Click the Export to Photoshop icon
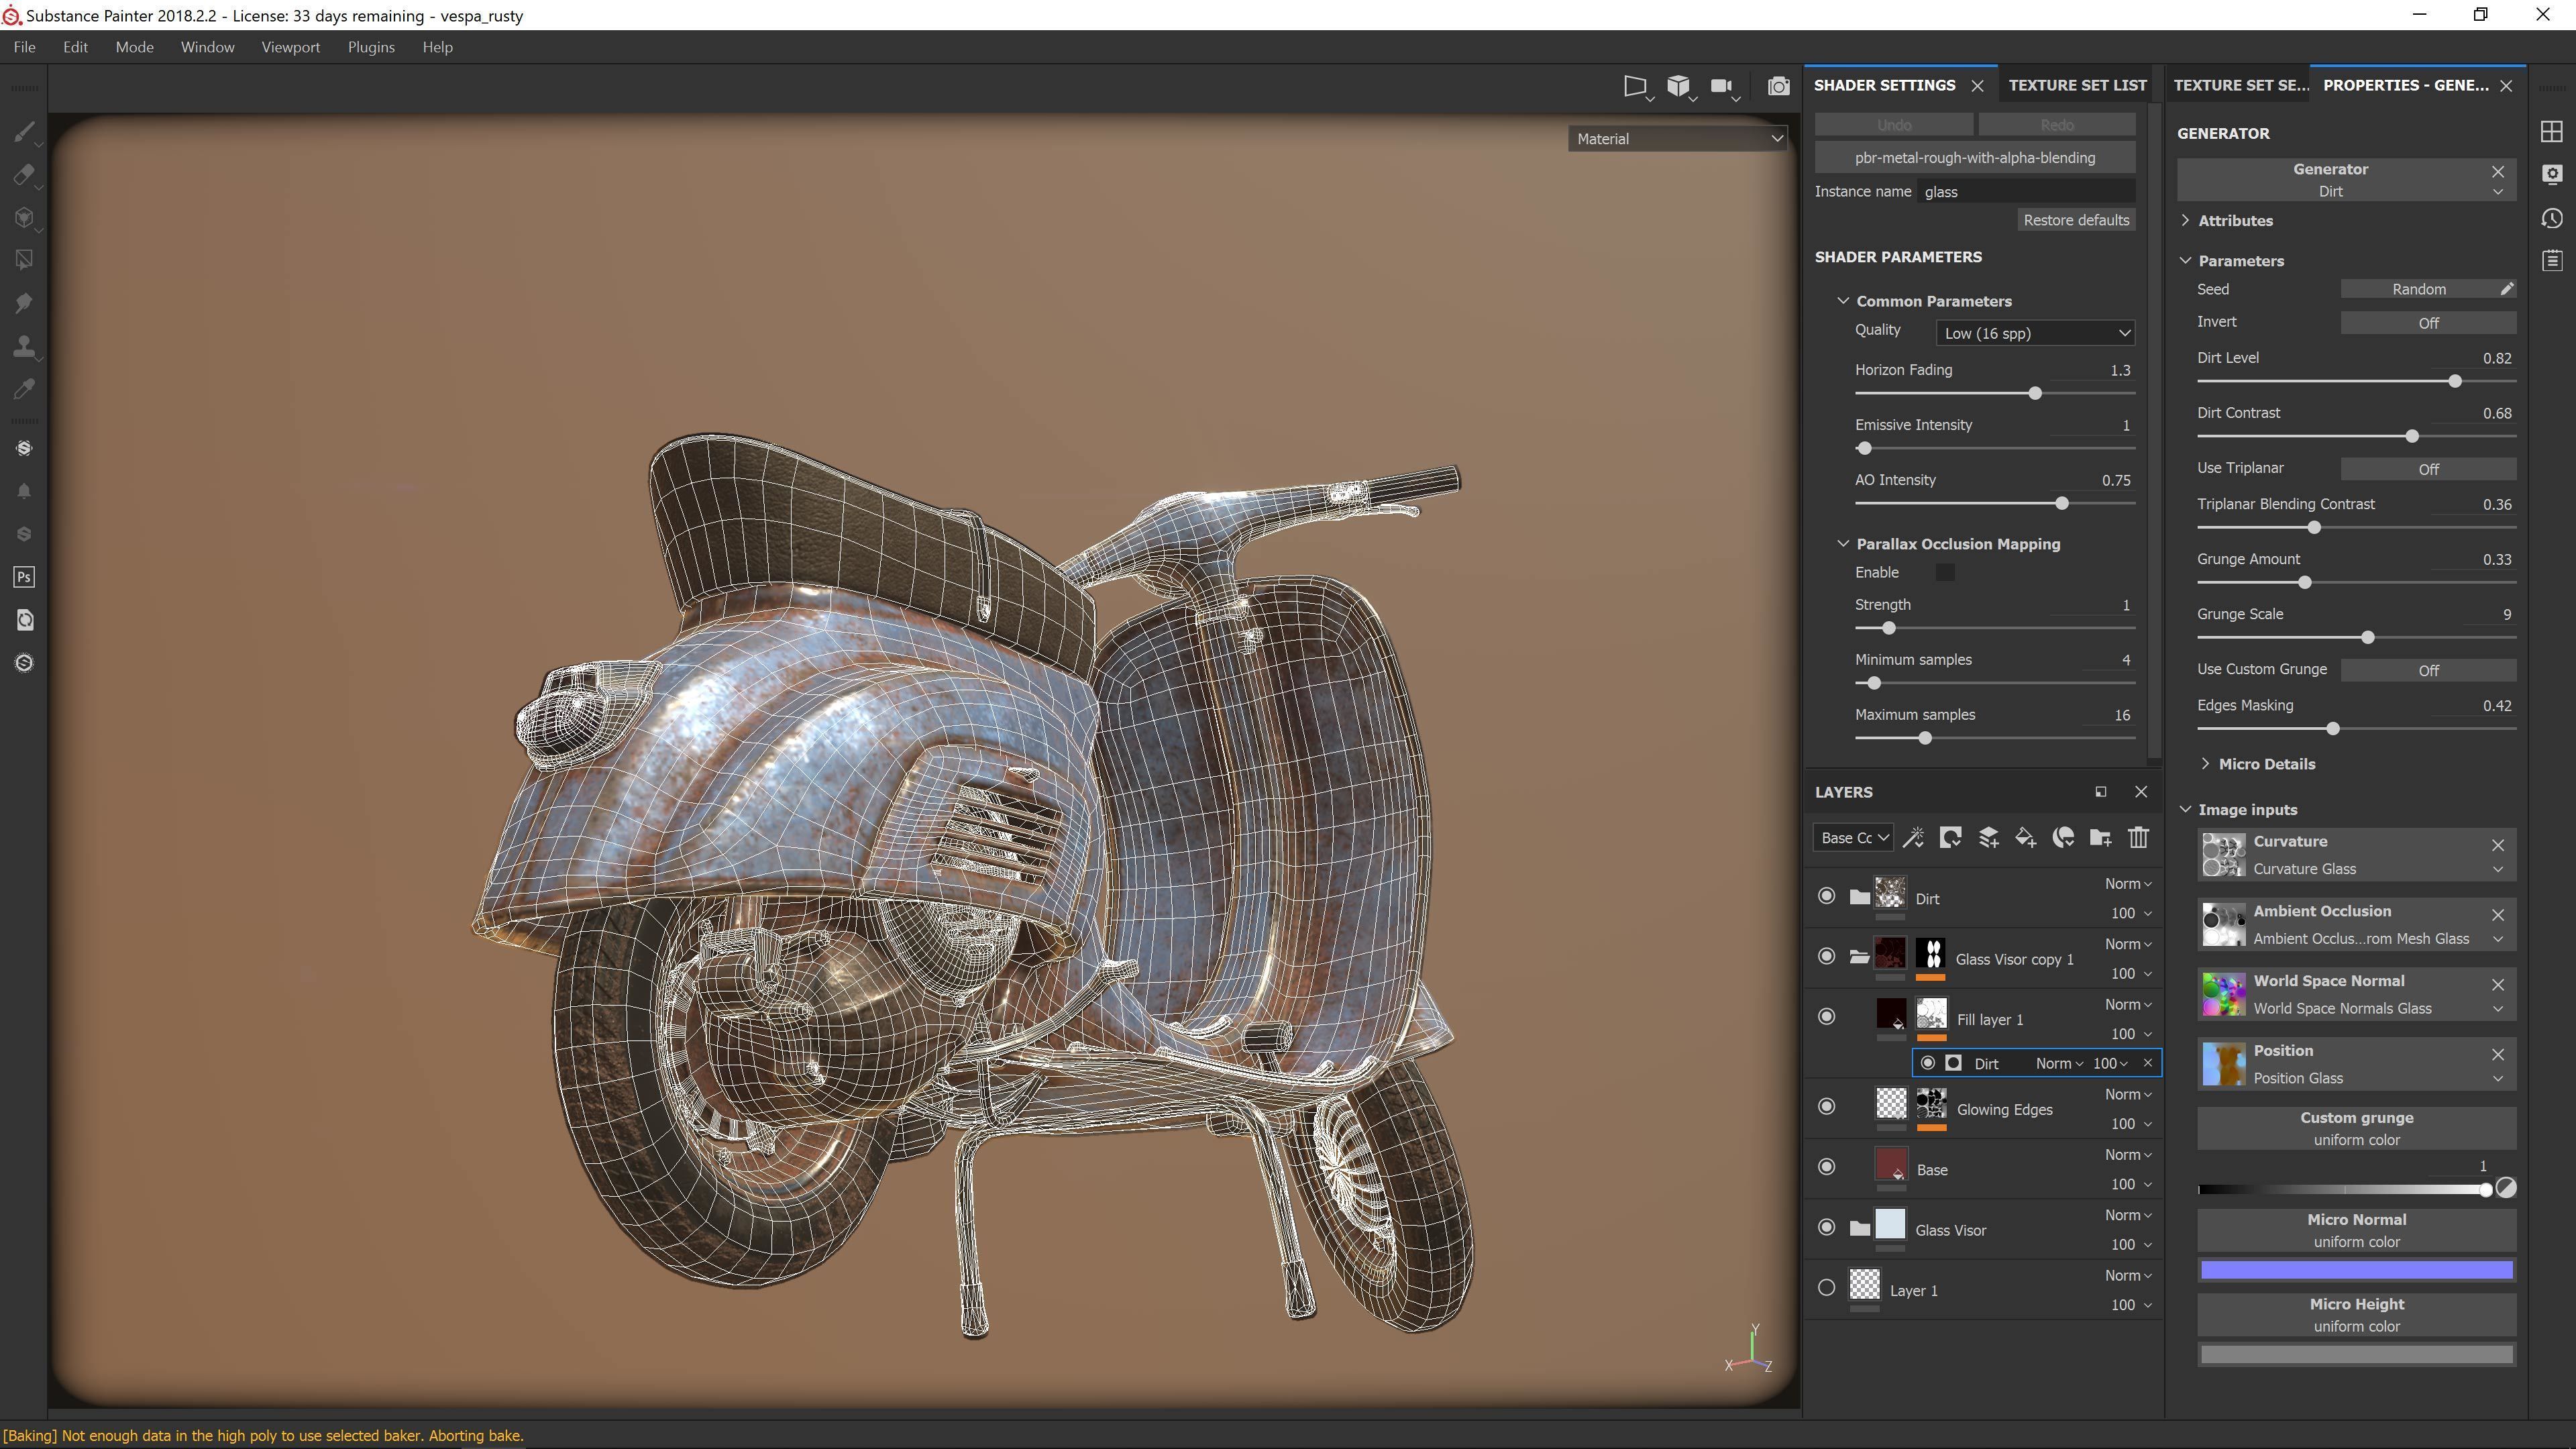Viewport: 2576px width, 1449px height. coord(24,577)
